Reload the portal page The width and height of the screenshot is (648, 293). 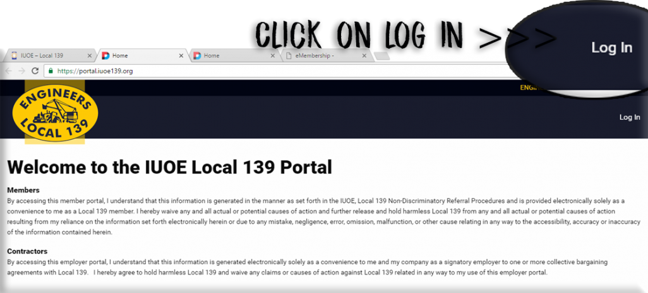click(35, 71)
